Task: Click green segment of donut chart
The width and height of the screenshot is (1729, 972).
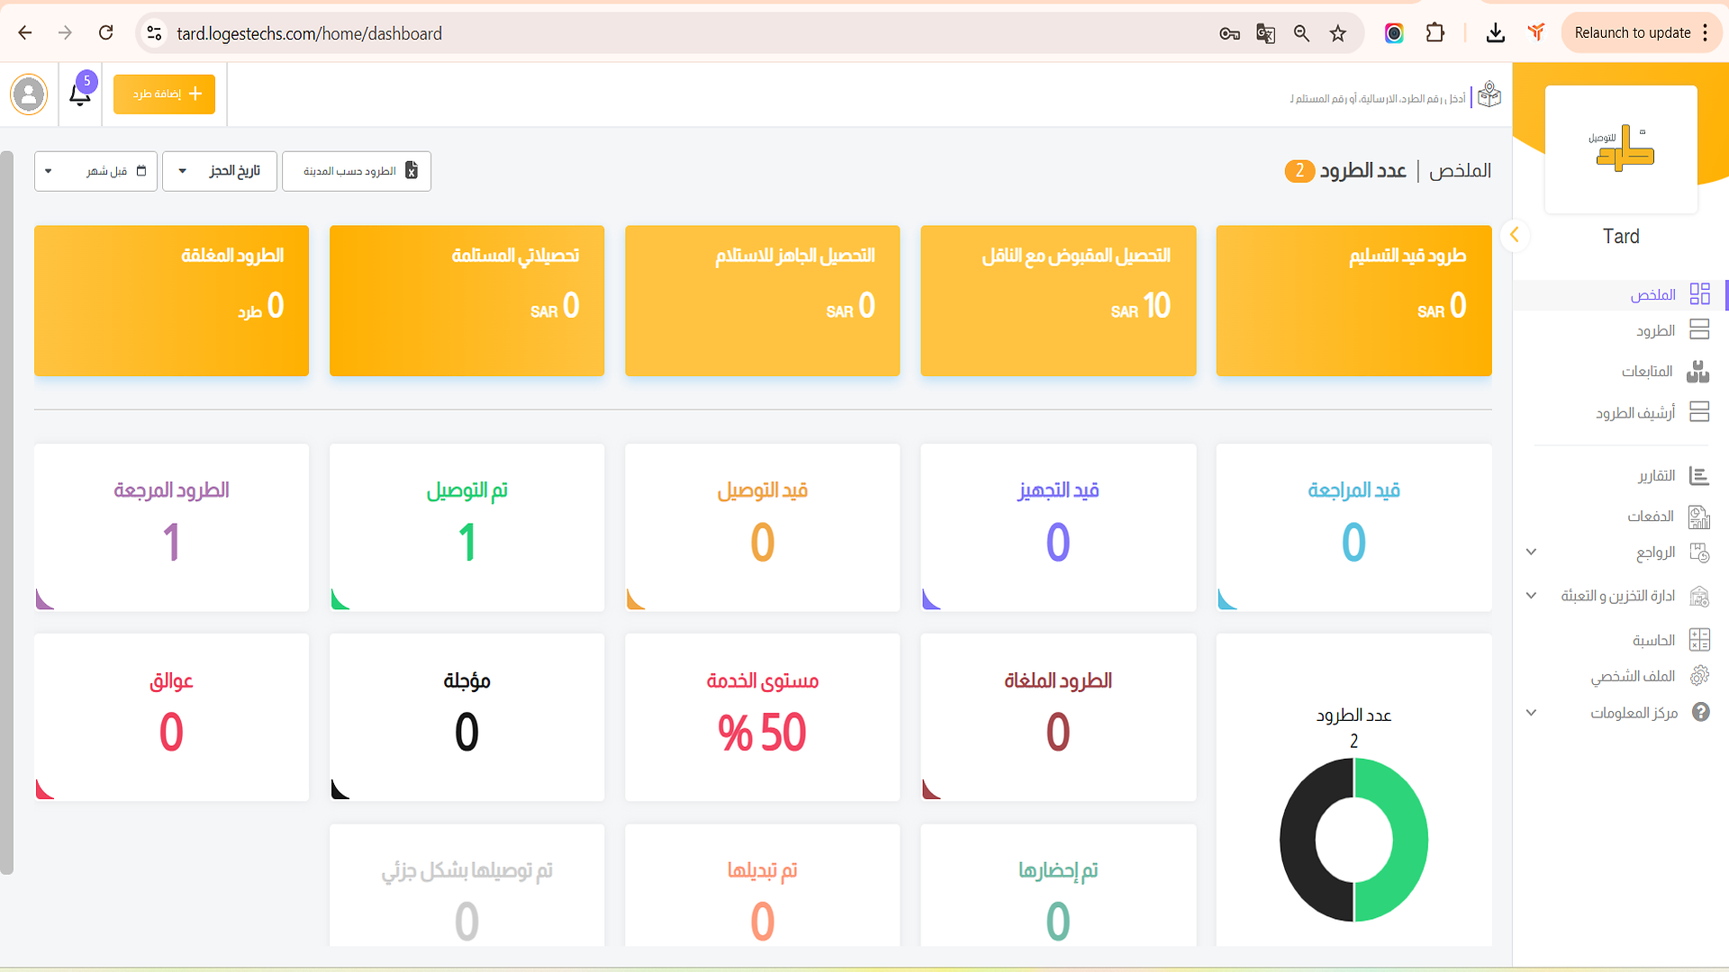Action: tap(1408, 839)
